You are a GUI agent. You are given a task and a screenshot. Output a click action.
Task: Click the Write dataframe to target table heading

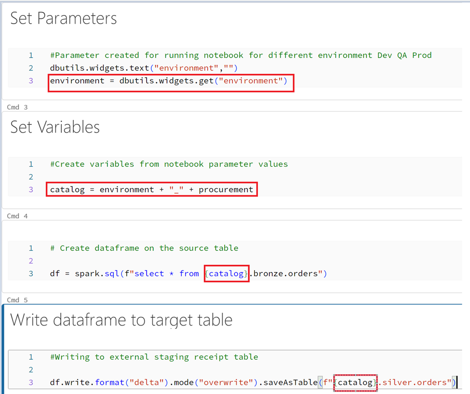[121, 320]
